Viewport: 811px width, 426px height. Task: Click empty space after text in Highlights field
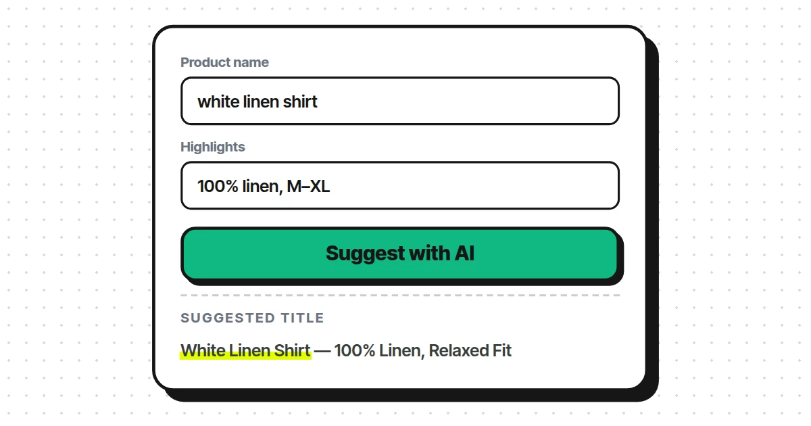pyautogui.click(x=473, y=186)
